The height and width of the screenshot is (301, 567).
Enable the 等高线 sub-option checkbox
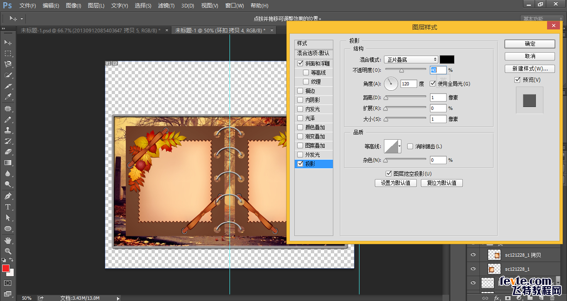click(x=306, y=73)
